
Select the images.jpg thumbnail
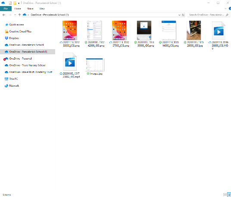[x=95, y=65]
